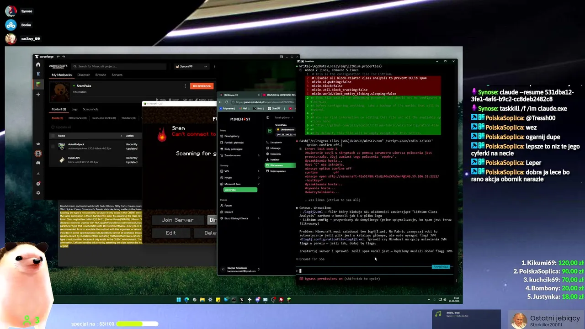Open CurseForge settings gear icon
Image resolution: width=585 pixels, height=329 pixels.
coord(38,193)
